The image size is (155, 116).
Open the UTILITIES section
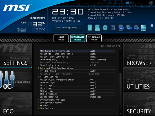pyautogui.click(x=139, y=79)
